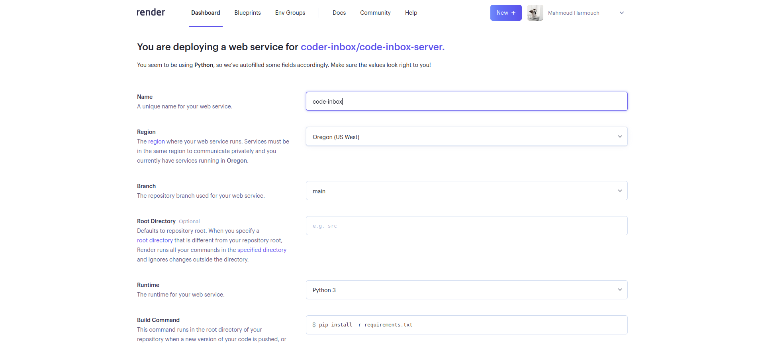762x346 pixels.
Task: Open the Region dropdown
Action: pos(467,136)
